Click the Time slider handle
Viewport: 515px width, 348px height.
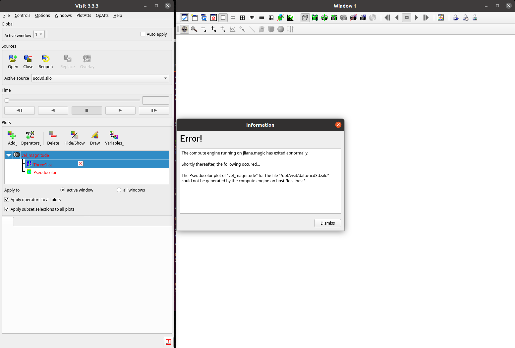pos(7,100)
